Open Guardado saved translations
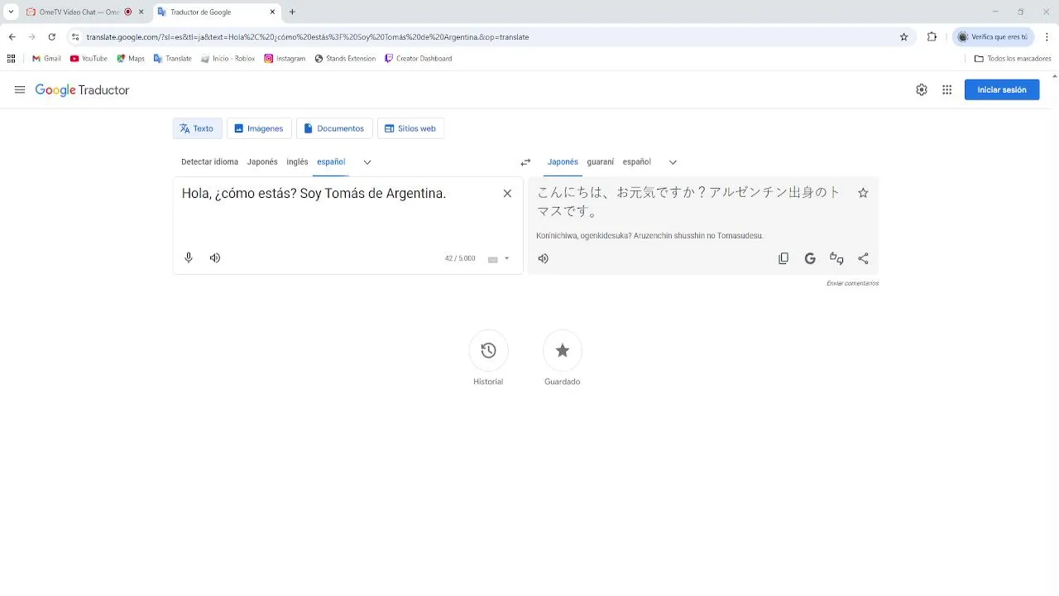Image resolution: width=1059 pixels, height=596 pixels. coord(563,351)
